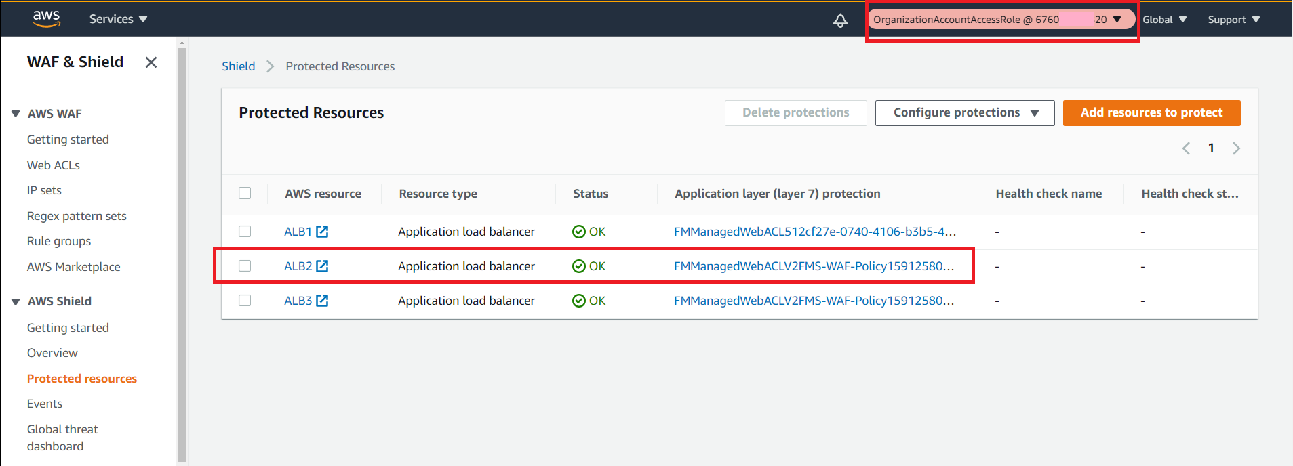The width and height of the screenshot is (1293, 466).
Task: Open Global threat dashboard
Action: (x=62, y=438)
